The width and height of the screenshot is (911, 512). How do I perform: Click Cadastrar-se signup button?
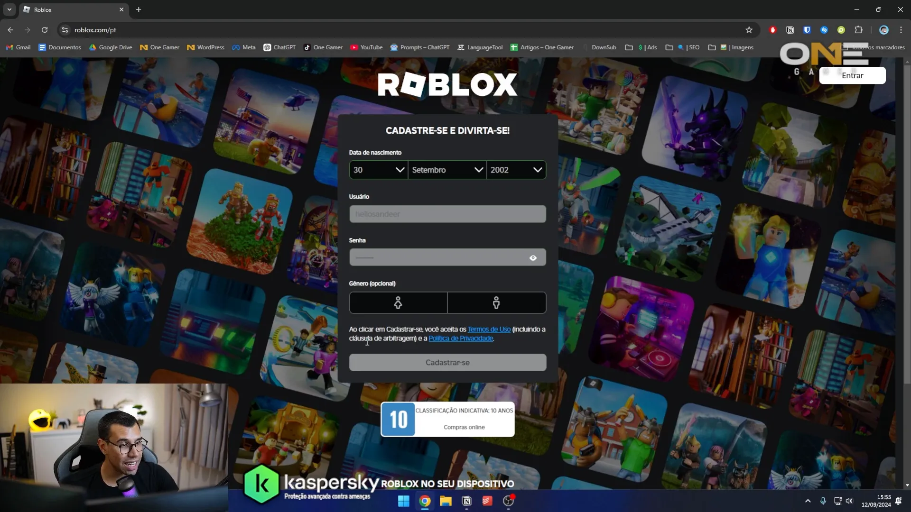click(x=448, y=363)
